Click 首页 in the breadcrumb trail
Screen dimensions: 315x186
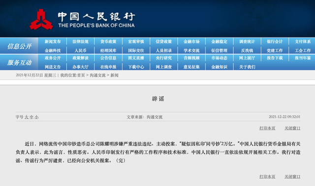(x=81, y=75)
